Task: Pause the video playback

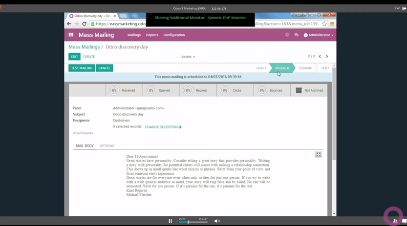Action: coord(170,221)
